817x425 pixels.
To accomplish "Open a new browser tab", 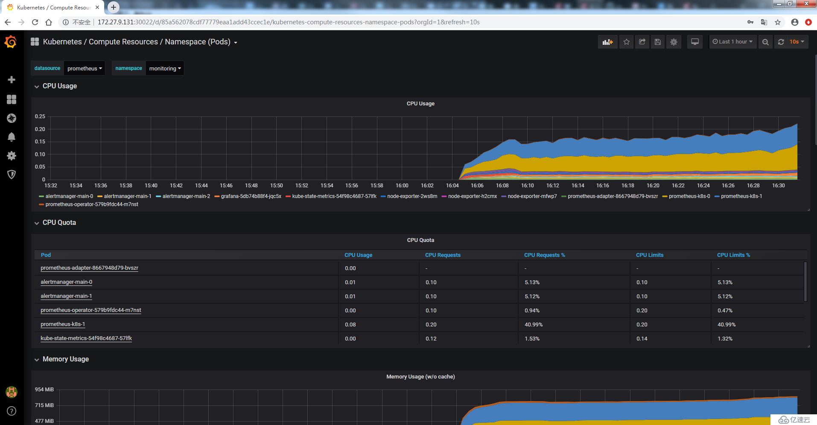I will [113, 7].
